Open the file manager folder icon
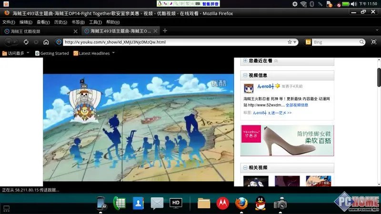Image resolution: width=381 pixels, height=214 pixels. click(x=204, y=204)
